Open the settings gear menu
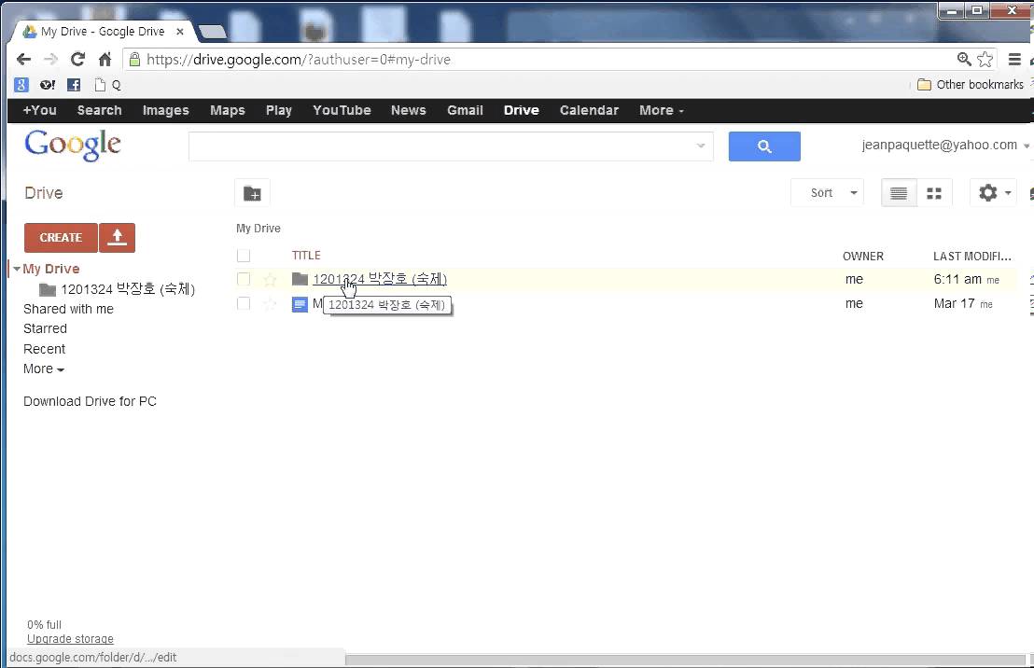The width and height of the screenshot is (1034, 668). point(993,193)
